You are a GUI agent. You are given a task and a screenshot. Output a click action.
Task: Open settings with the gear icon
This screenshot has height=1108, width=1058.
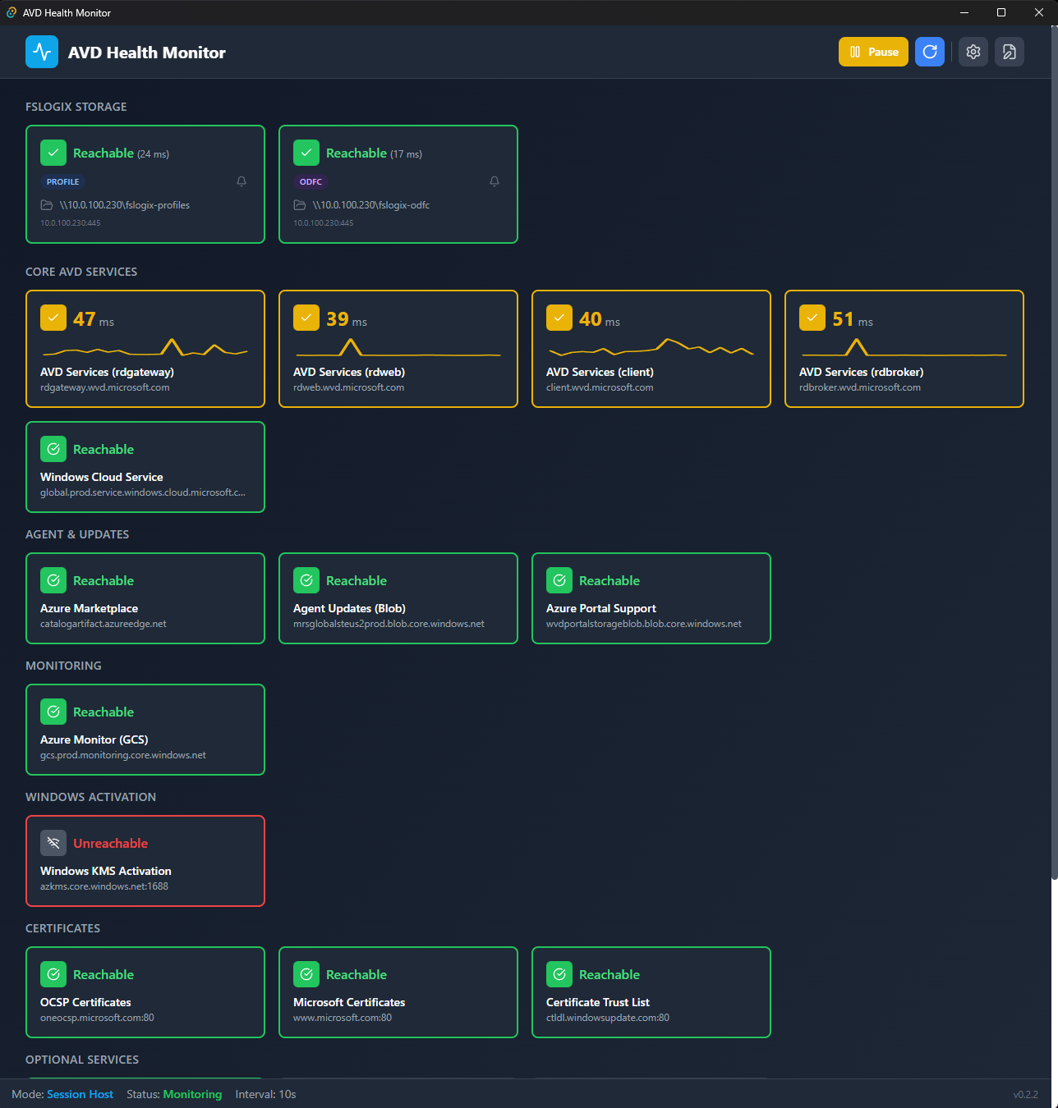tap(973, 52)
